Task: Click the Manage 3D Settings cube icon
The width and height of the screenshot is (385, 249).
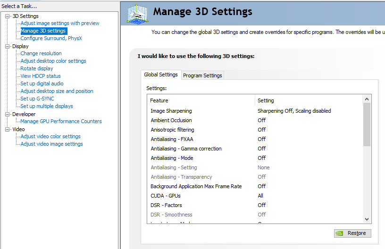Action: pos(137,14)
